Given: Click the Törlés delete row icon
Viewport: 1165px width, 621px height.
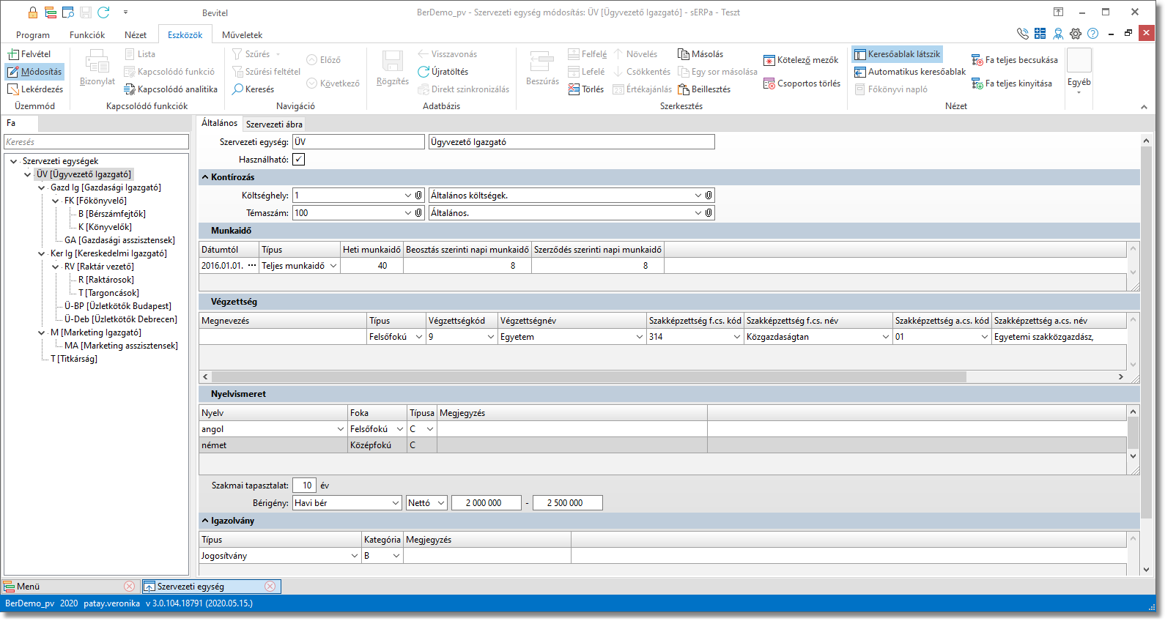Looking at the screenshot, I should point(574,89).
